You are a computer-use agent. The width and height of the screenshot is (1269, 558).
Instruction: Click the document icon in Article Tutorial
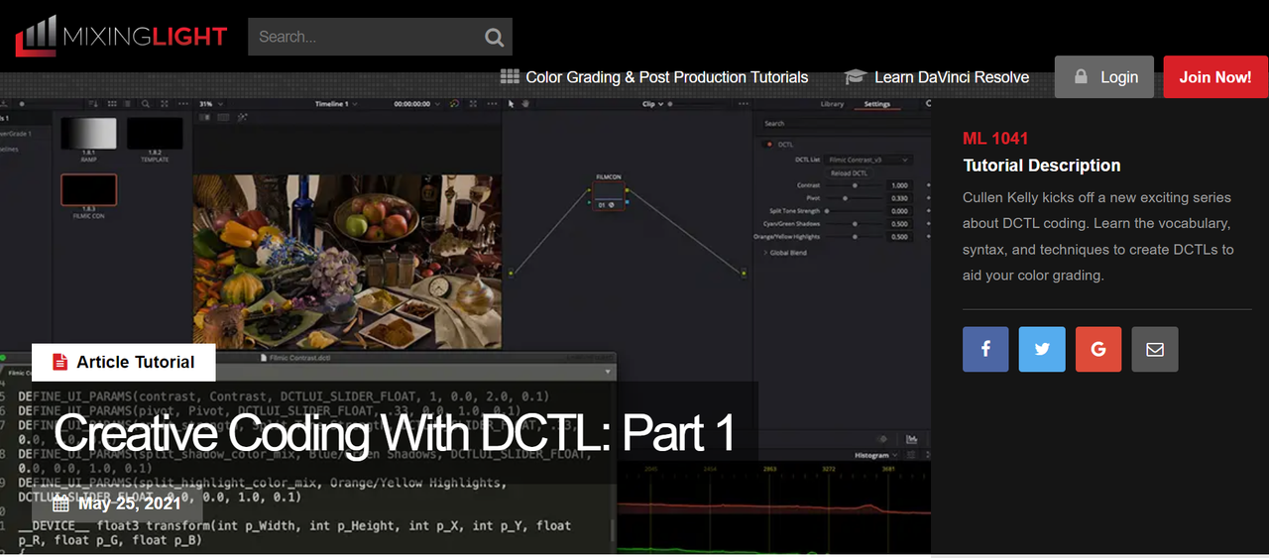[59, 362]
